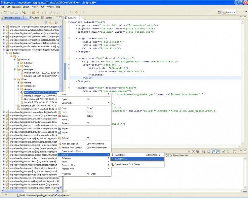Viewport: 248px width, 198px height.
Task: Click red Delete icon in context menu
Action: 60,116
